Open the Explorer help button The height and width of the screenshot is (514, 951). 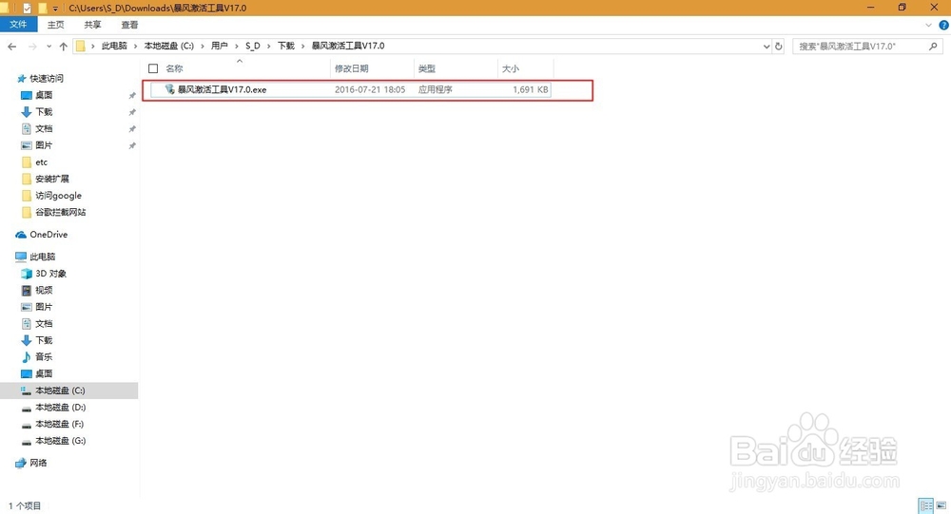943,25
